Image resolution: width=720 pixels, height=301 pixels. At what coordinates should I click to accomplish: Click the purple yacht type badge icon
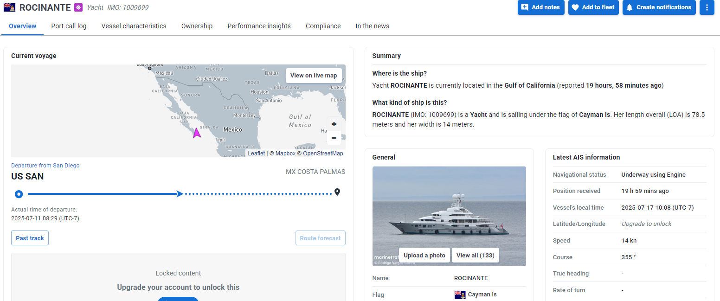click(x=78, y=7)
